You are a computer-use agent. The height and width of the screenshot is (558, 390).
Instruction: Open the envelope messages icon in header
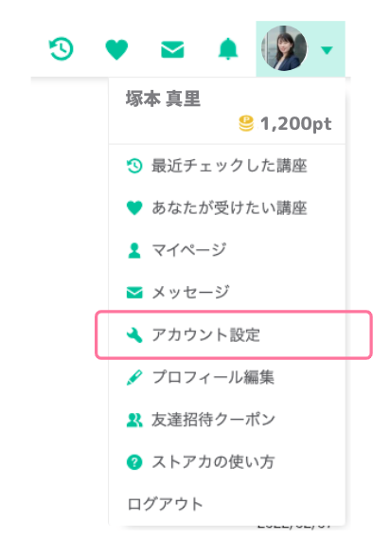[x=172, y=49]
